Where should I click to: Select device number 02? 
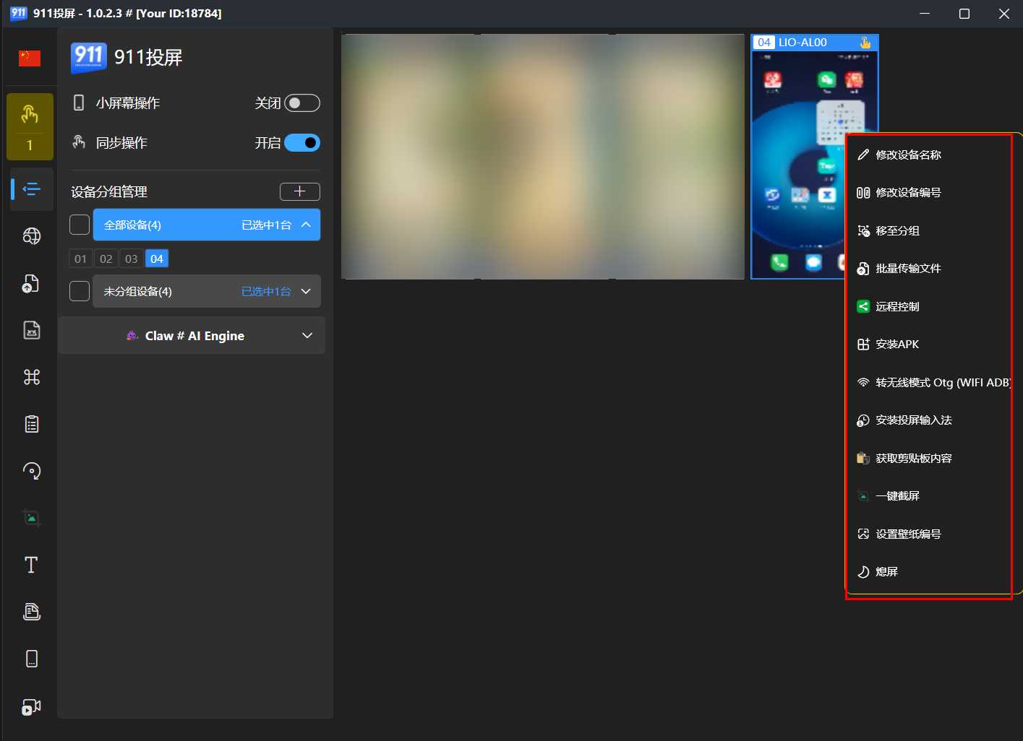(x=106, y=259)
